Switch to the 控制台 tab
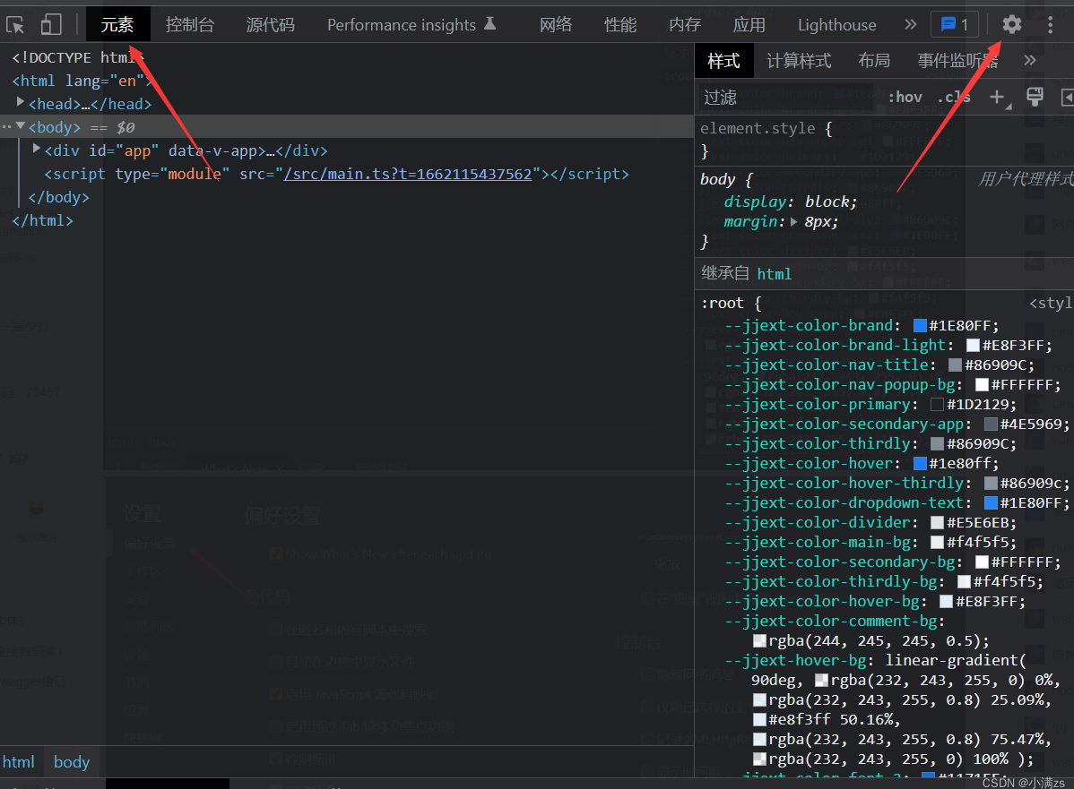 tap(189, 24)
